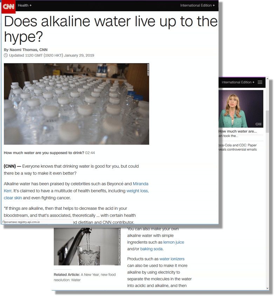Open Coca-Cola and CDC paper headline

pyautogui.click(x=238, y=147)
